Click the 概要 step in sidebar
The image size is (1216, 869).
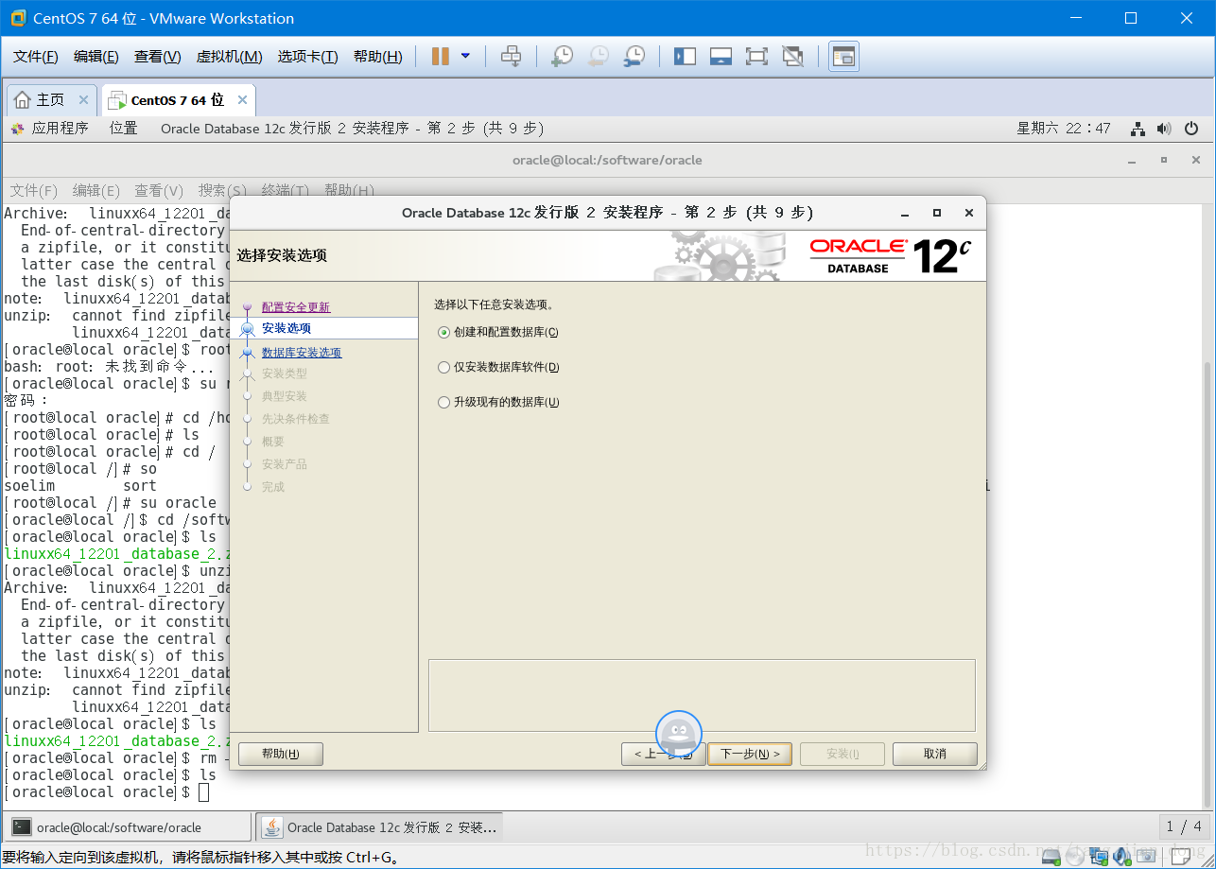tap(273, 442)
